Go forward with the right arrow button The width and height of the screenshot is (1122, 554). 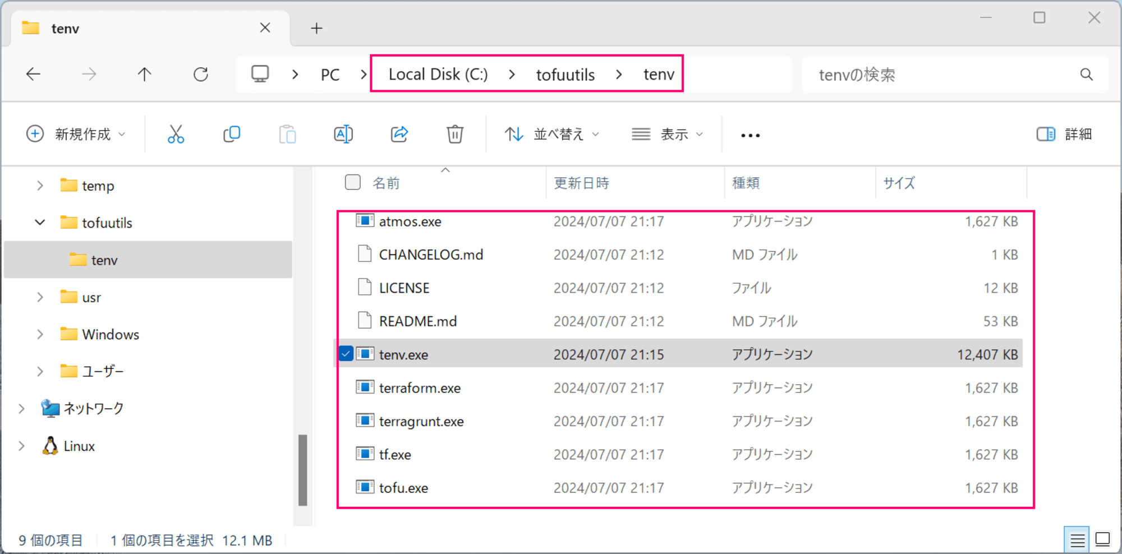[x=89, y=74]
